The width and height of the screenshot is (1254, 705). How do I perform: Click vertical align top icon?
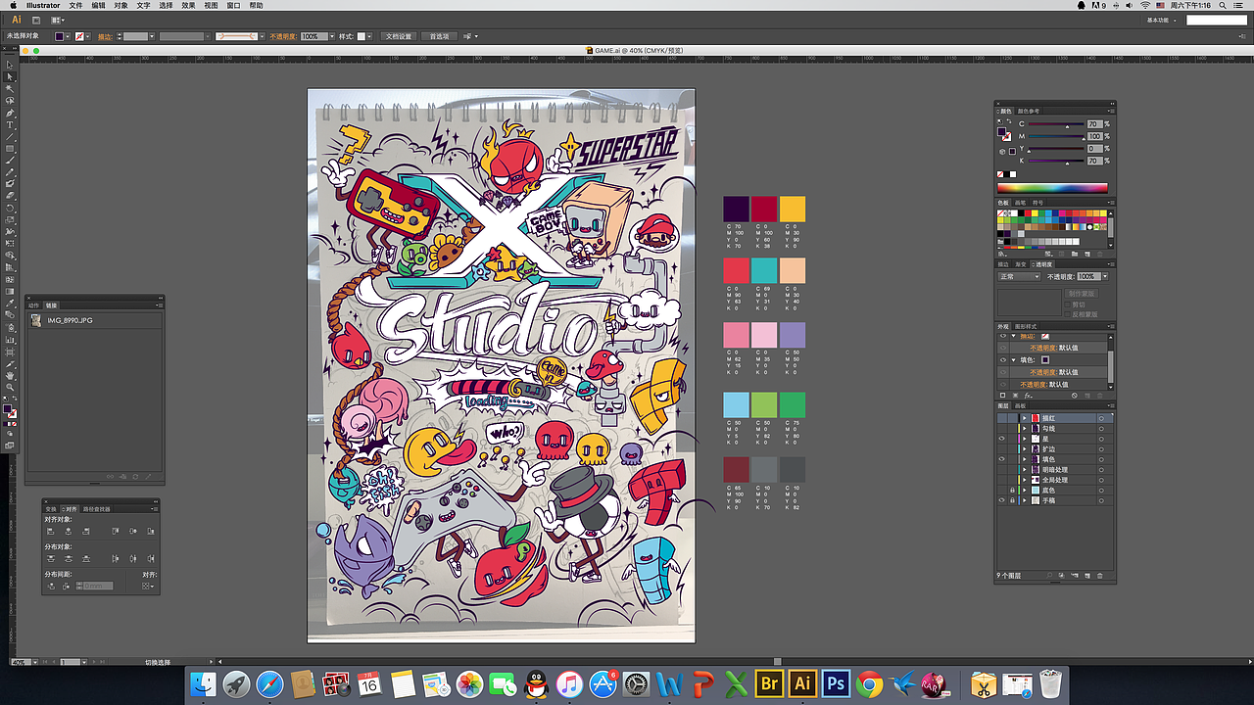tap(116, 531)
